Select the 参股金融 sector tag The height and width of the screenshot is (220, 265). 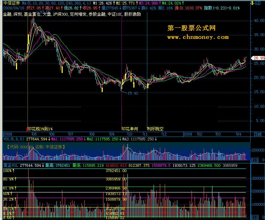coord(97,14)
